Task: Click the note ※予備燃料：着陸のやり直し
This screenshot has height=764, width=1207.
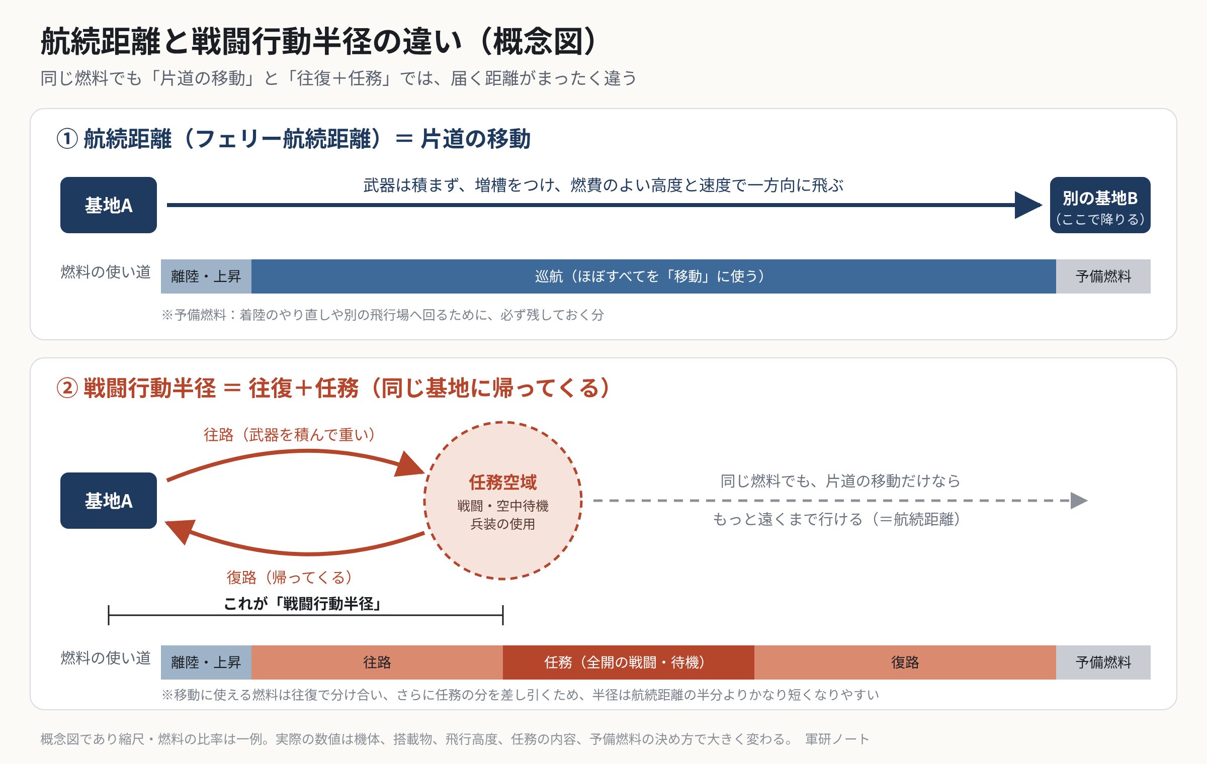Action: click(382, 315)
